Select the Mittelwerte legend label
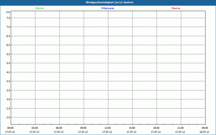 click(107, 8)
